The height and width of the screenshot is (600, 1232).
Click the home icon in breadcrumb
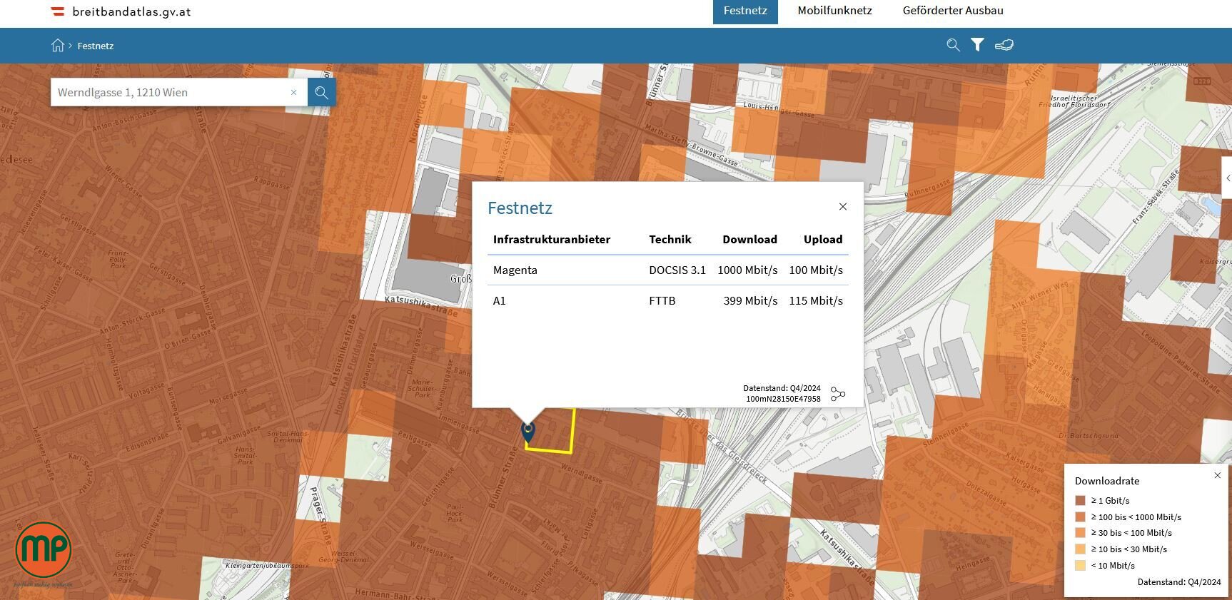coord(58,46)
